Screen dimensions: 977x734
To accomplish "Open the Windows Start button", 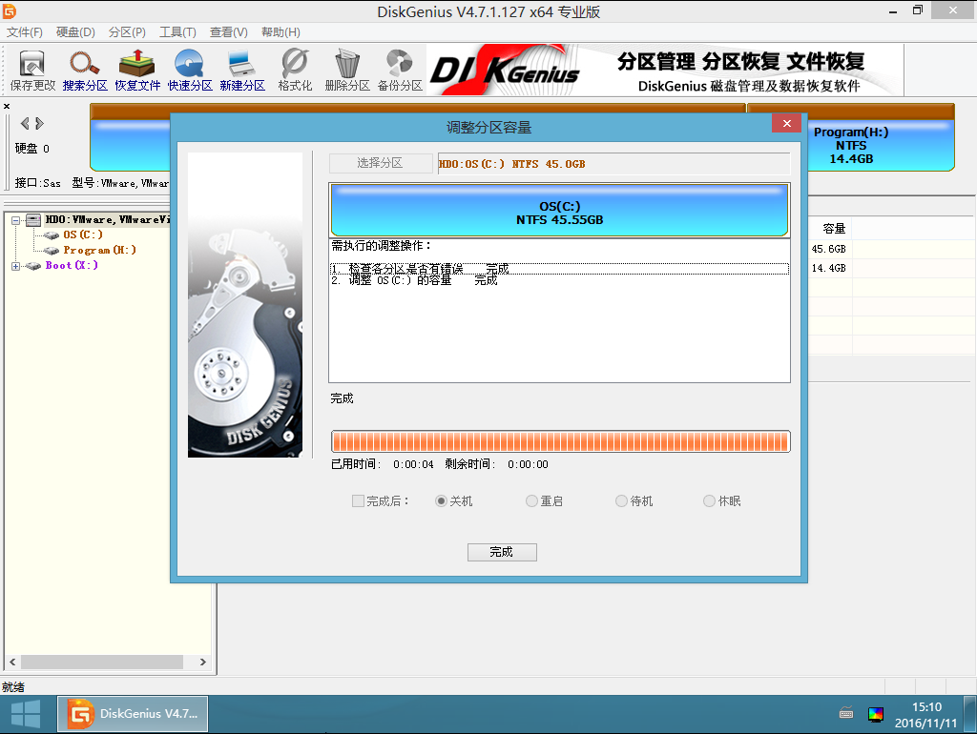I will pos(26,714).
